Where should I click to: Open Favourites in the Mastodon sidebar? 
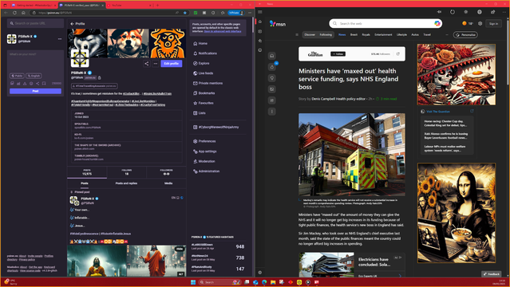[204, 103]
